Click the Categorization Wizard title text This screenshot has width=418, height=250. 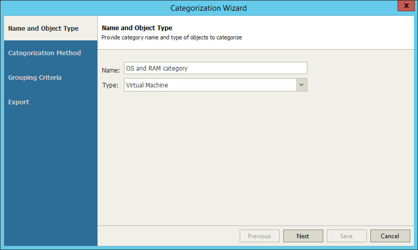click(208, 8)
